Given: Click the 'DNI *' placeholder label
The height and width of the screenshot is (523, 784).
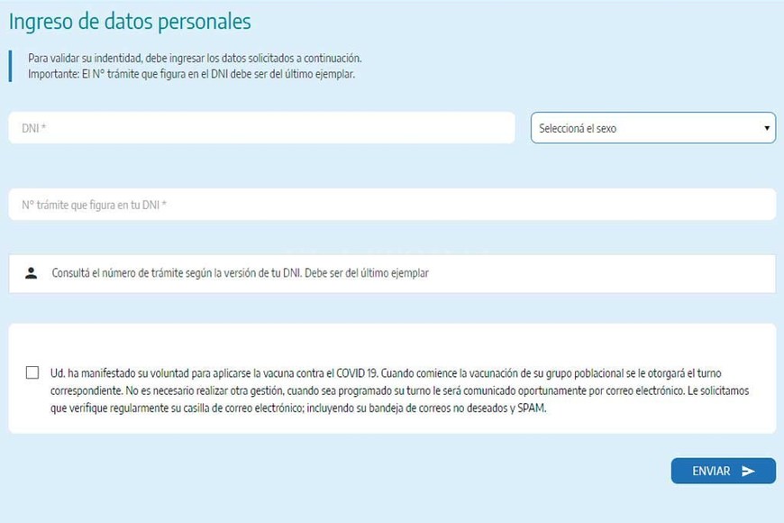Looking at the screenshot, I should [34, 129].
